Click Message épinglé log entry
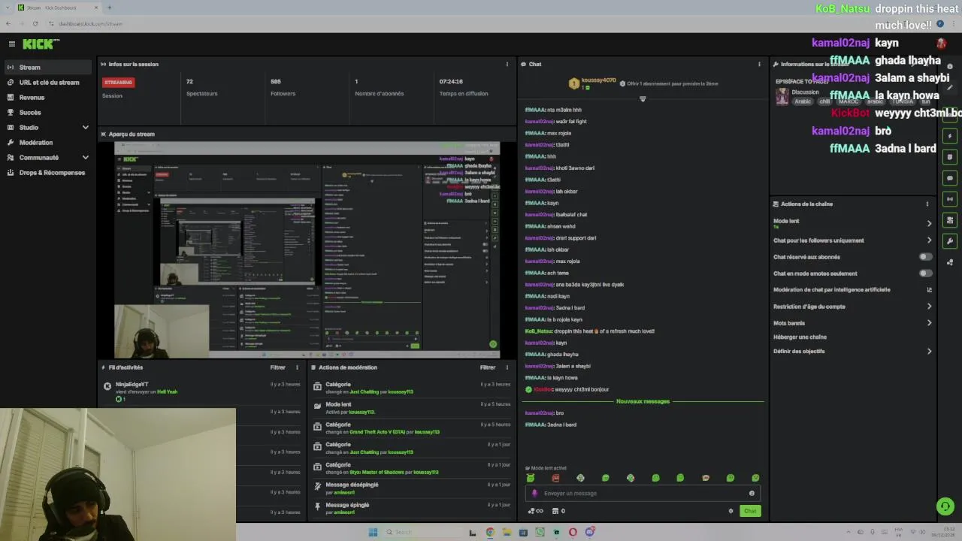962x541 pixels. click(x=412, y=508)
